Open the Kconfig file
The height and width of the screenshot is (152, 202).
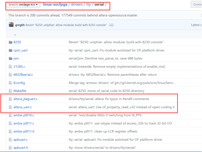19,83
